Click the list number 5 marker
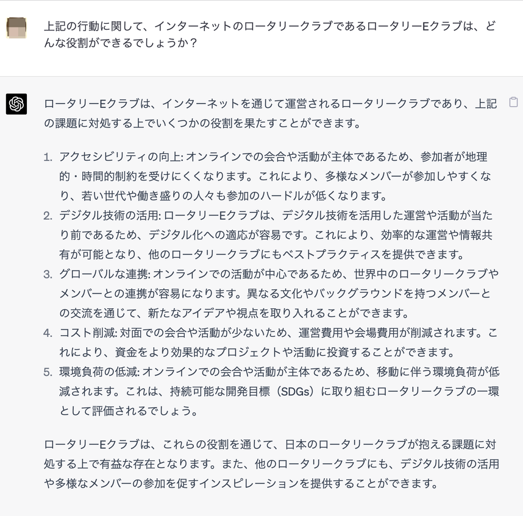Screen dimensions: 523x516 point(48,371)
